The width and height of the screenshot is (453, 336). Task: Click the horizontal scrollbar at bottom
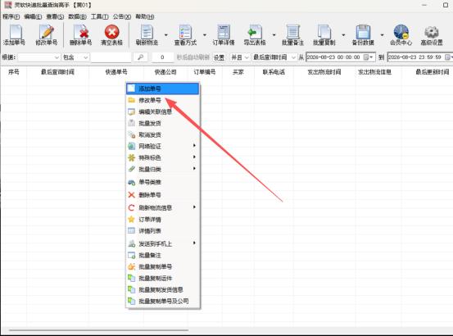tap(99, 329)
